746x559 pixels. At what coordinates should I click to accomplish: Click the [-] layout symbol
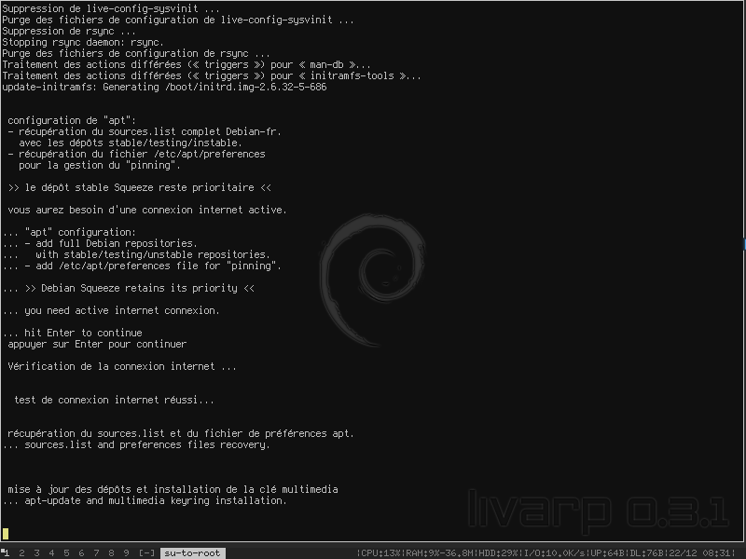pyautogui.click(x=146, y=552)
